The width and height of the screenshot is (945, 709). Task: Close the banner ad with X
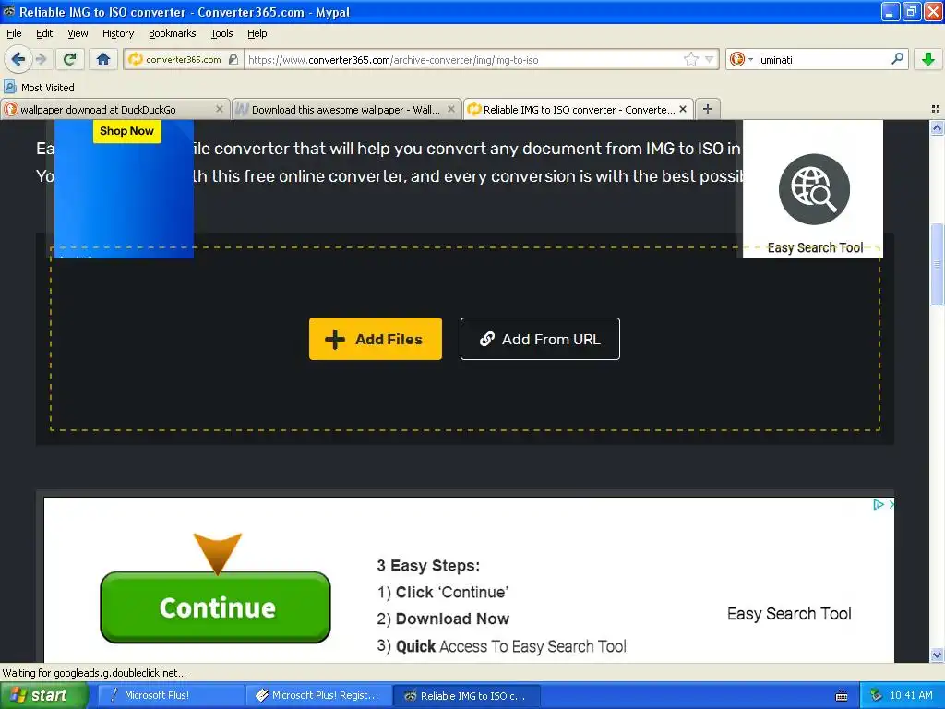pos(891,505)
